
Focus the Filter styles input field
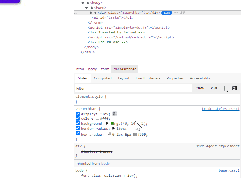[133, 89]
